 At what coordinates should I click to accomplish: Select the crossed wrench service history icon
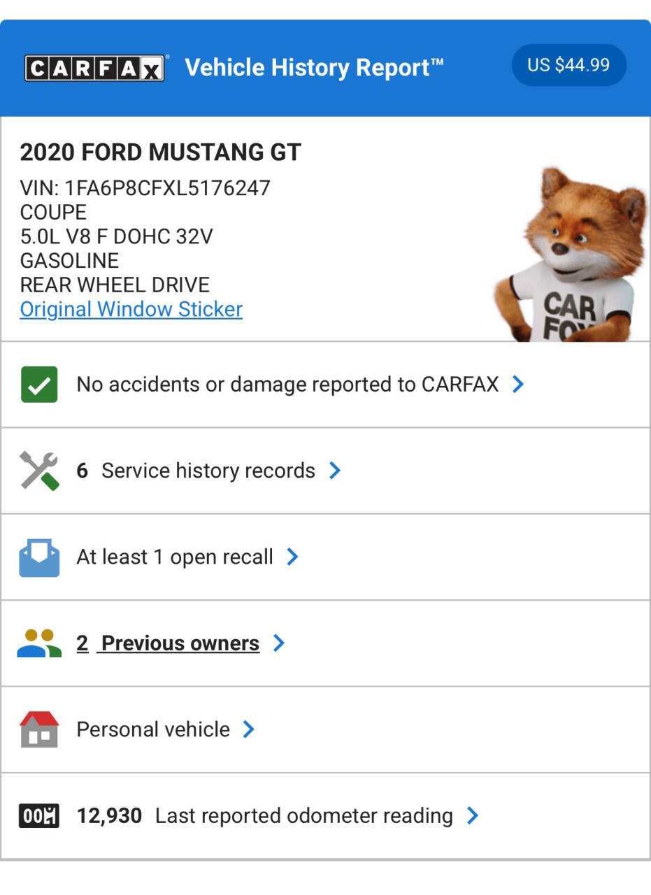tap(39, 470)
